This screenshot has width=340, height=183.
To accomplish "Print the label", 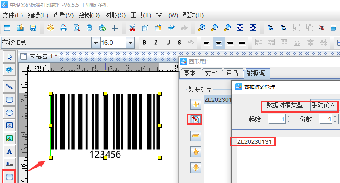I will point(63,28).
